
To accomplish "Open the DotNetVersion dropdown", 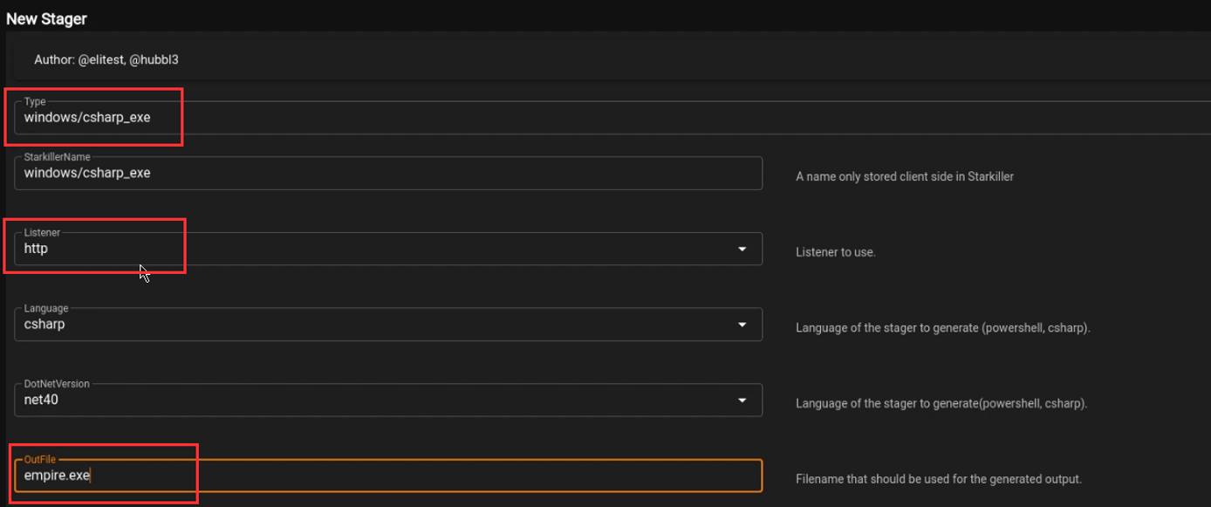I will (x=742, y=400).
